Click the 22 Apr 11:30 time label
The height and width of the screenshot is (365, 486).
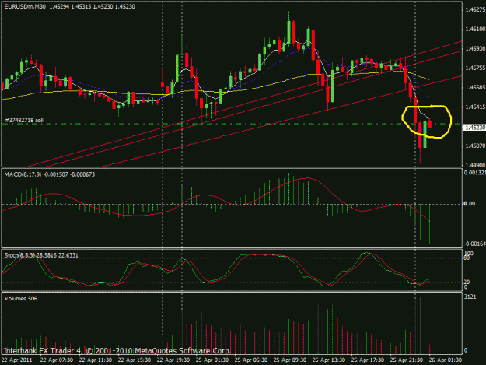(x=96, y=360)
